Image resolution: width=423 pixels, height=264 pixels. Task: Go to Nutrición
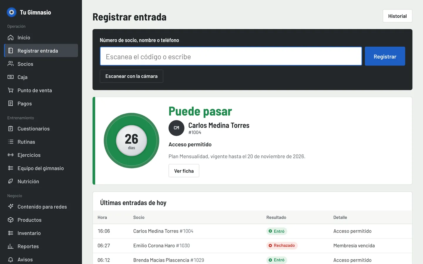(41, 182)
